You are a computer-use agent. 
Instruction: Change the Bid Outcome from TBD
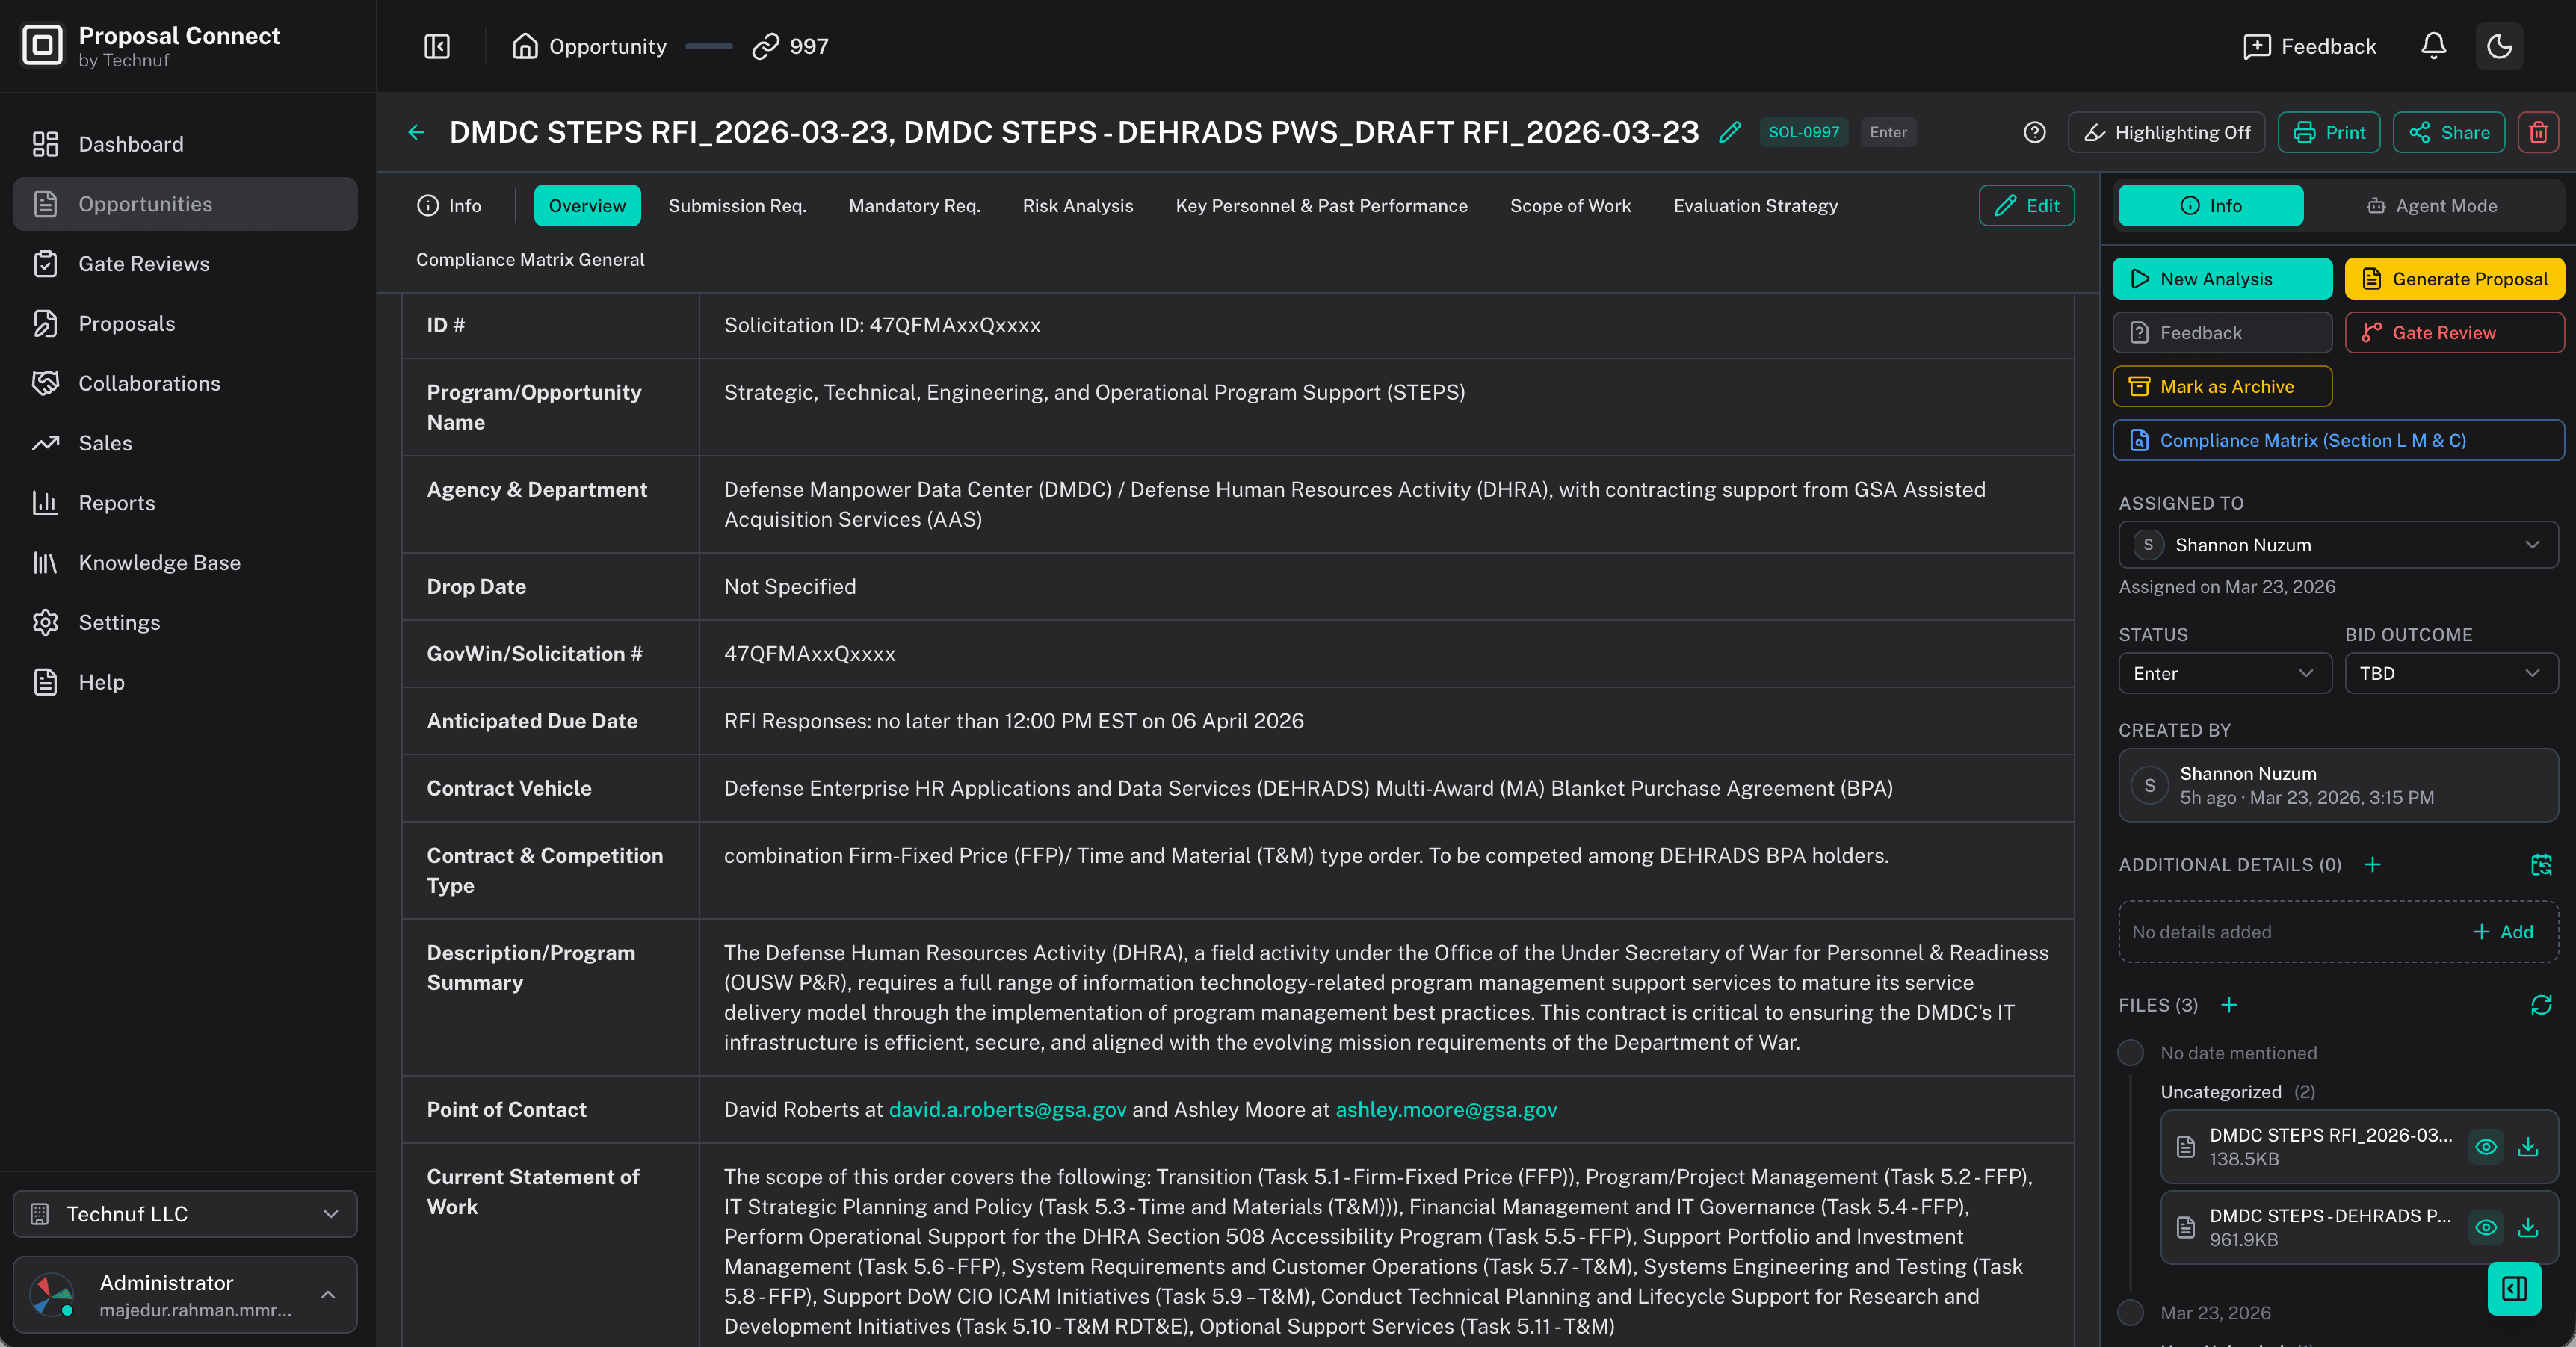[x=2451, y=673]
